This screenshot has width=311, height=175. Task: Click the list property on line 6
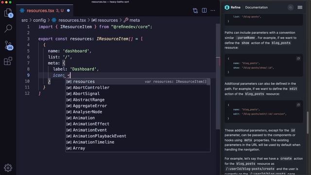53,57
